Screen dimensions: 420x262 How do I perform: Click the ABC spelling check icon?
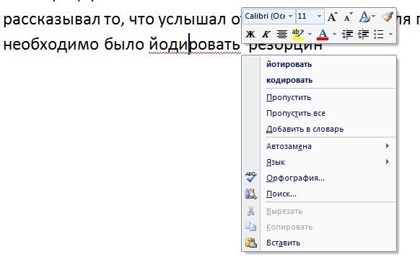tap(251, 177)
